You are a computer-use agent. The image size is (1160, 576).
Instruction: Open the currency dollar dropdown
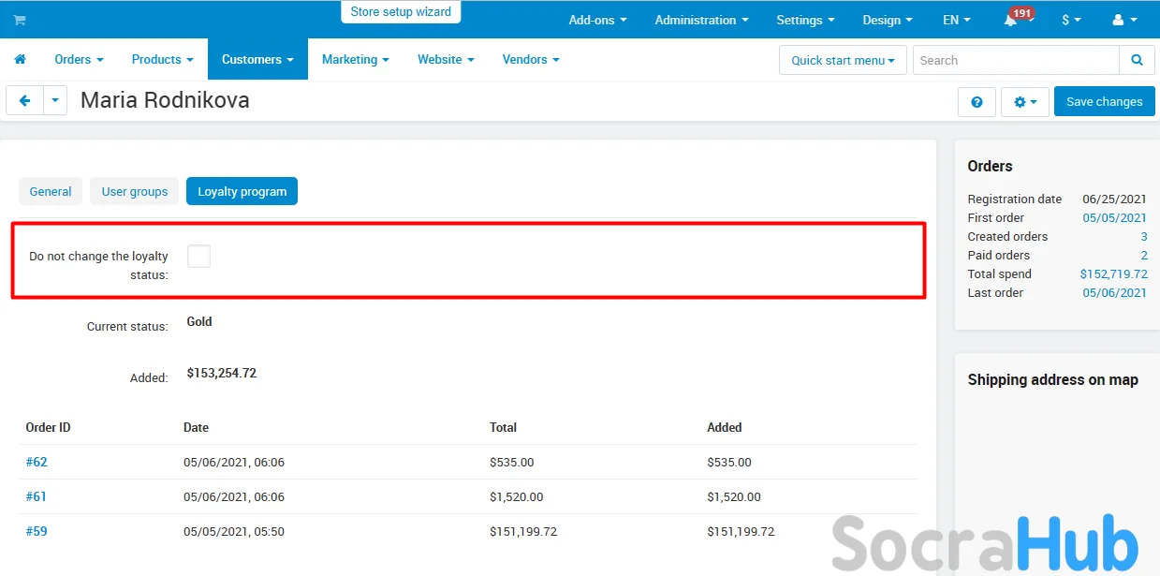1071,20
